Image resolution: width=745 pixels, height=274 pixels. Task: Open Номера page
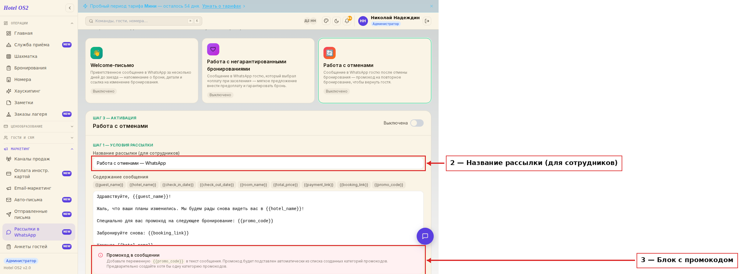(39, 79)
